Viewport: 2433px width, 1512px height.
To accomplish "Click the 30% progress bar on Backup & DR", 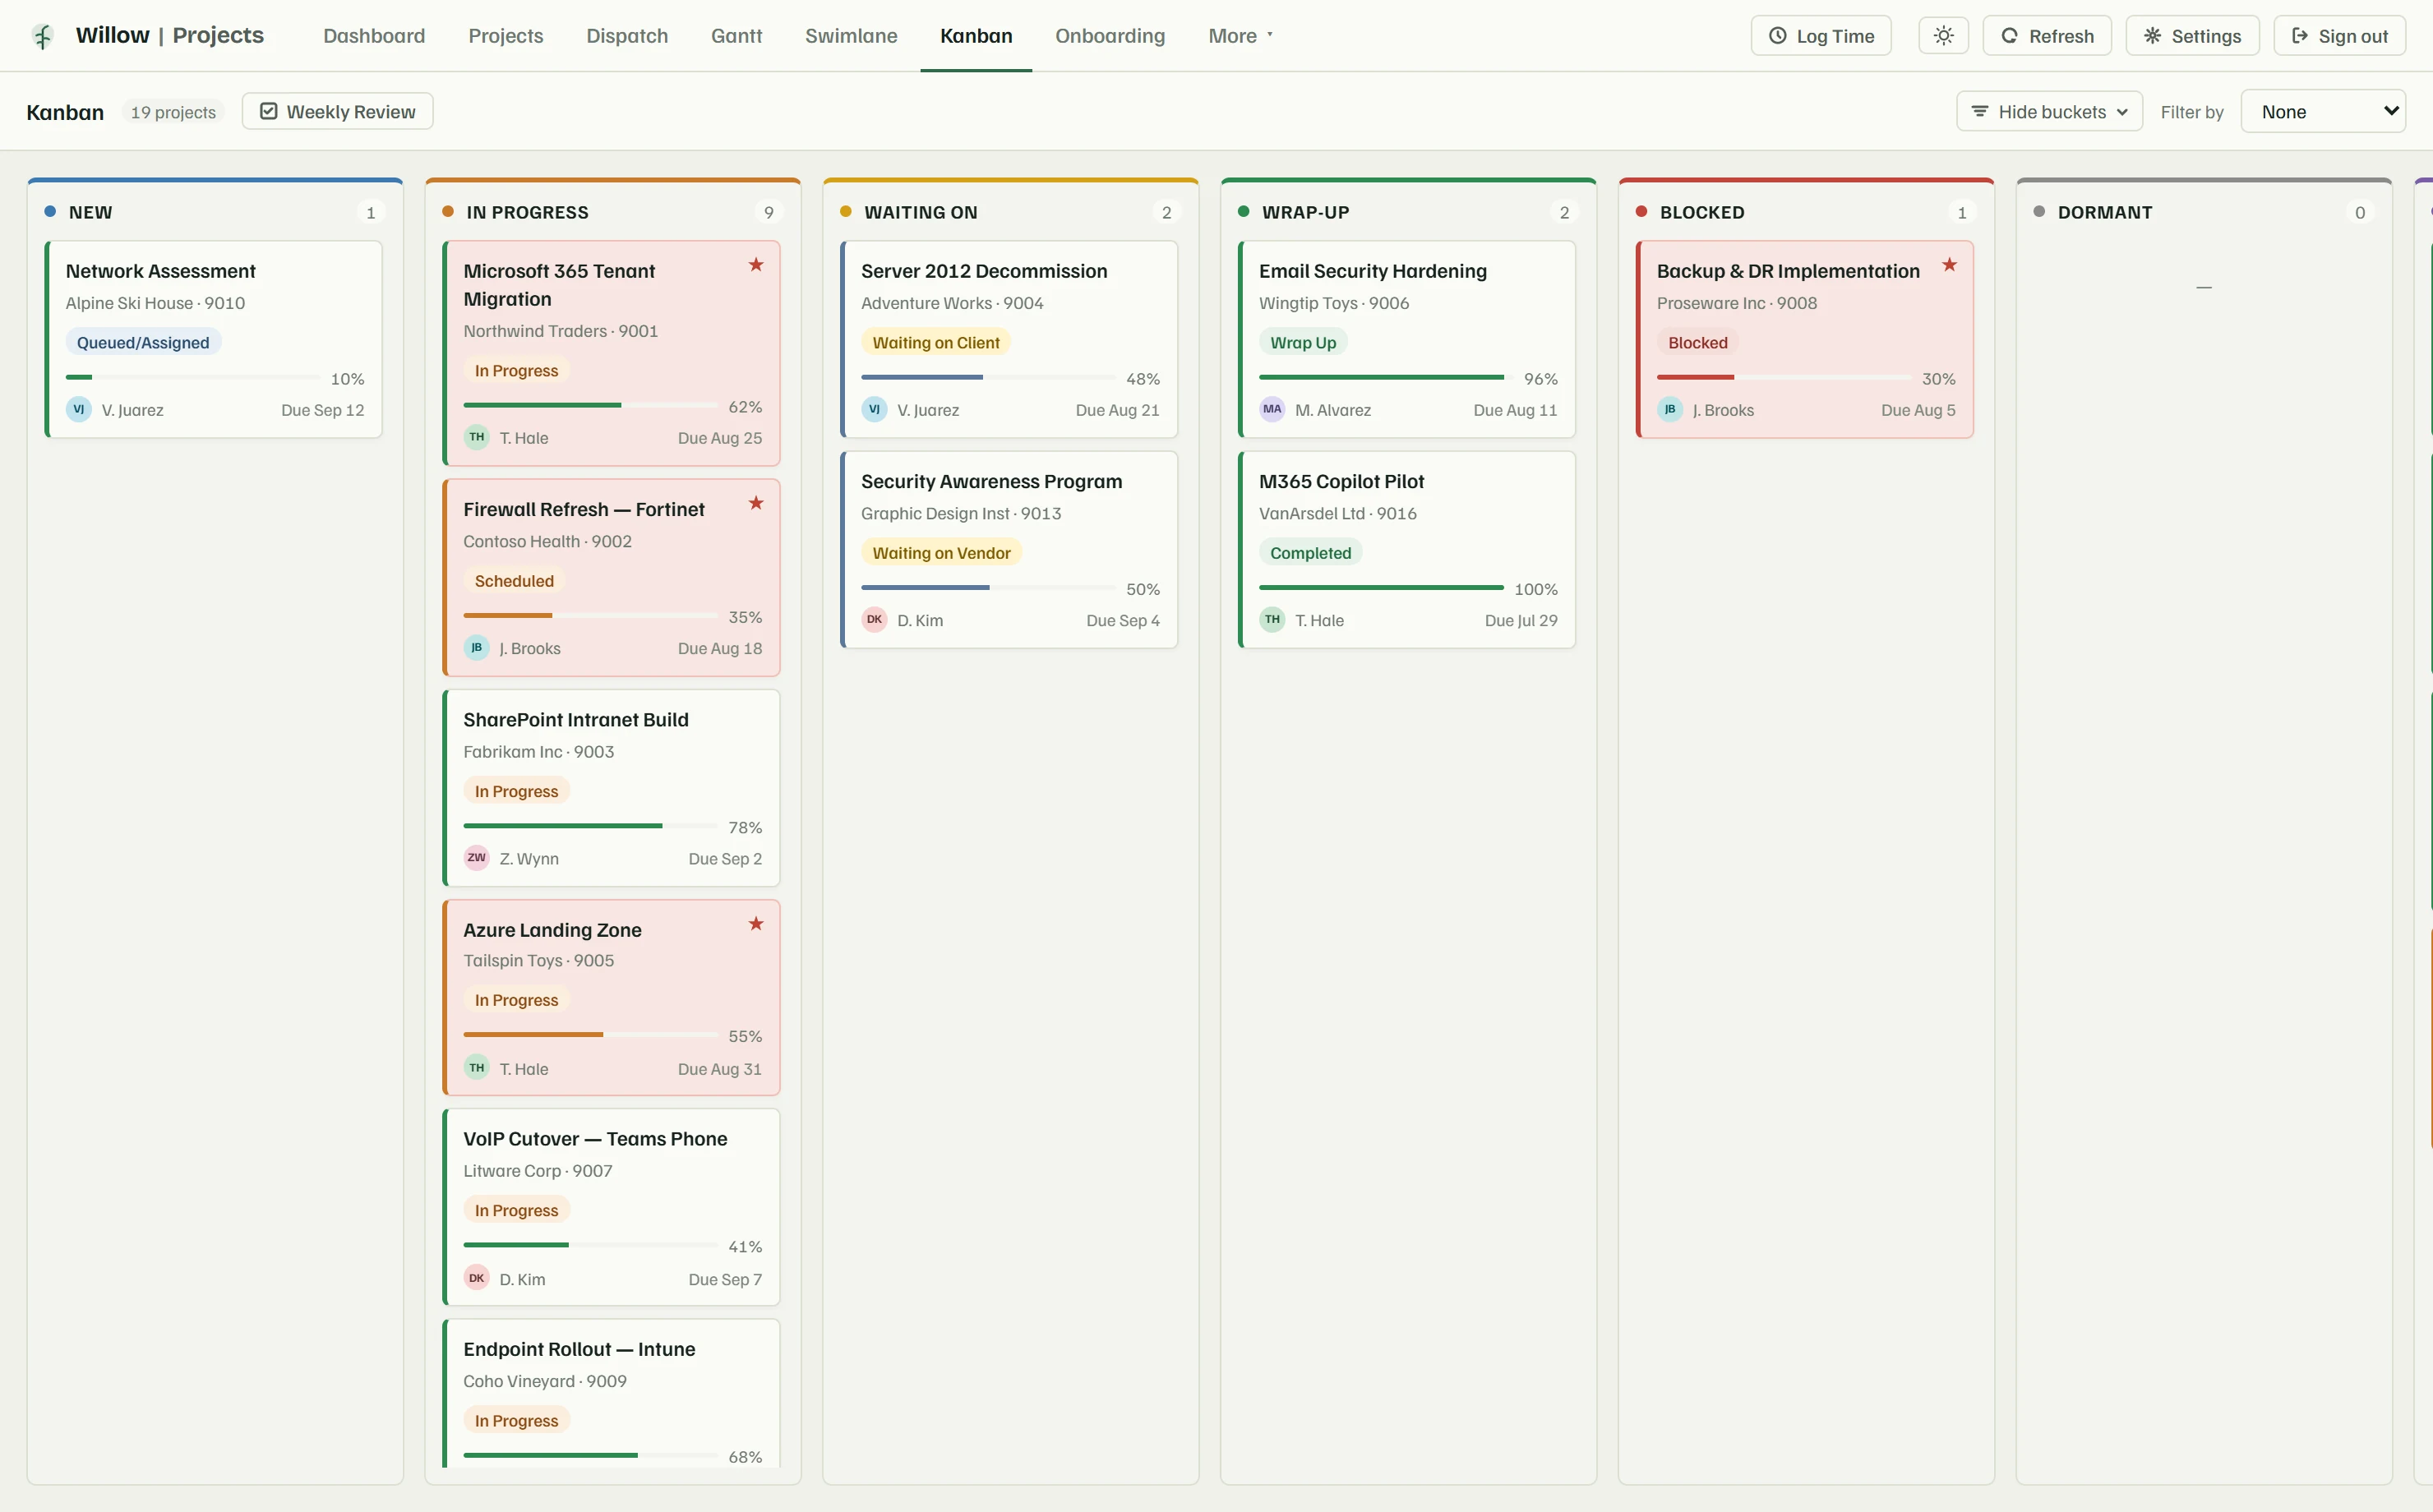I will point(1783,377).
